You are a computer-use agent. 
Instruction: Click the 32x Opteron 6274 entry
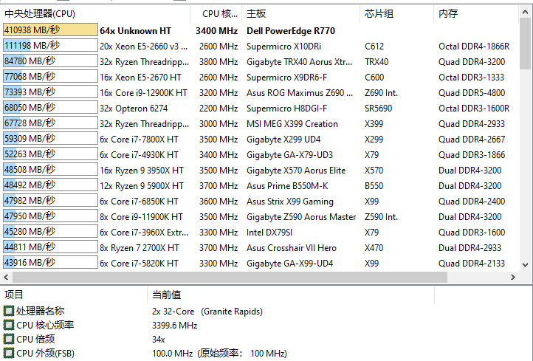pos(134,109)
